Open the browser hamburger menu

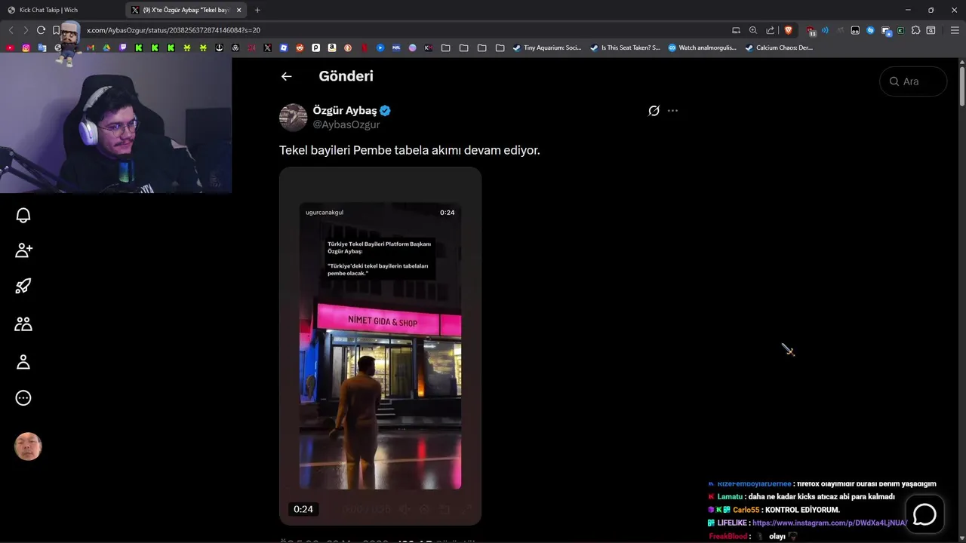[x=955, y=30]
